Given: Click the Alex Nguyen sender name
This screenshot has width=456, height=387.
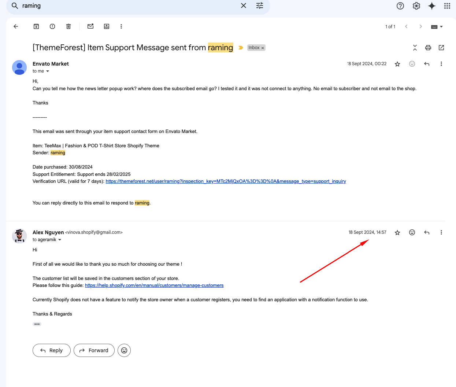Looking at the screenshot, I should coord(48,232).
